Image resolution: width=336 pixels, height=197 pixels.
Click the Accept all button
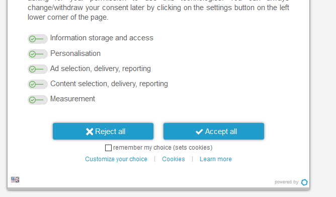[x=214, y=132]
